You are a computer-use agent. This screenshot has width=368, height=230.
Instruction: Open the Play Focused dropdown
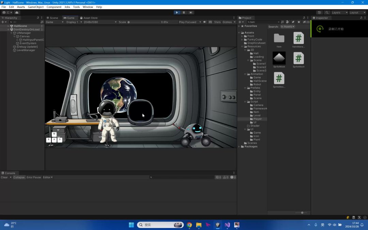pyautogui.click(x=190, y=22)
